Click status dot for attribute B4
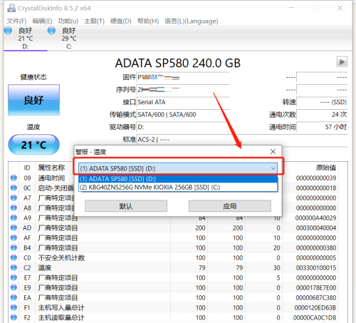356x323 pixels. (x=14, y=247)
